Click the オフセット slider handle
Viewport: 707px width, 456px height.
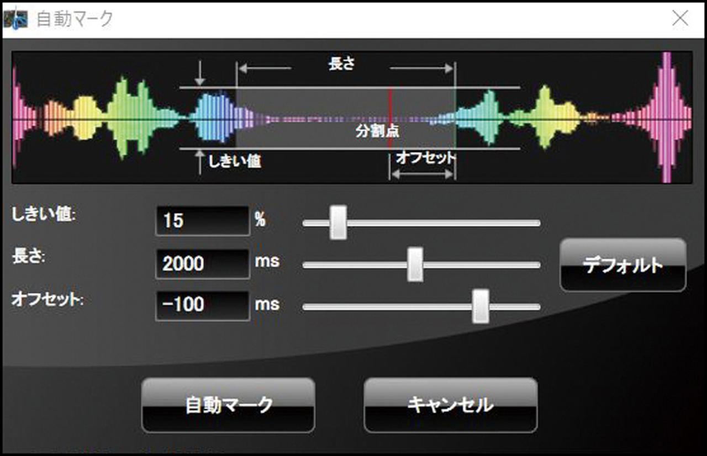pos(481,306)
